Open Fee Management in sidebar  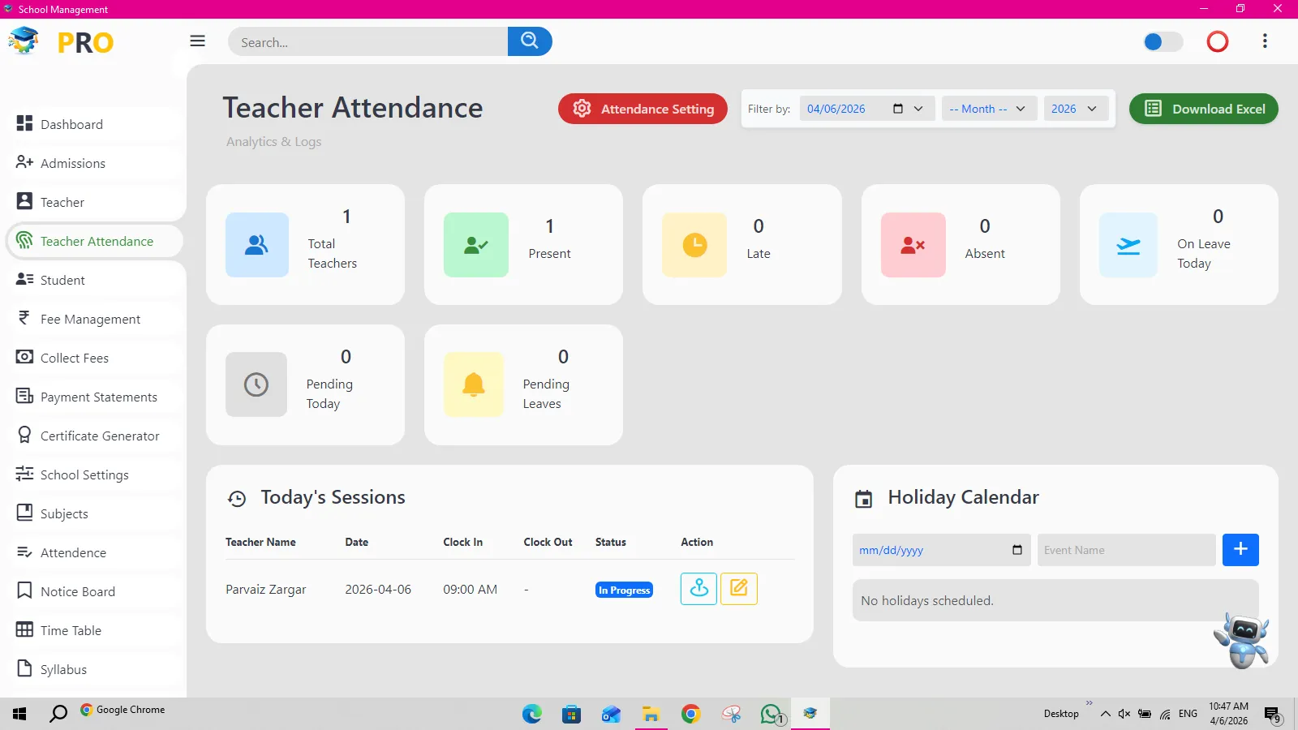pos(96,319)
